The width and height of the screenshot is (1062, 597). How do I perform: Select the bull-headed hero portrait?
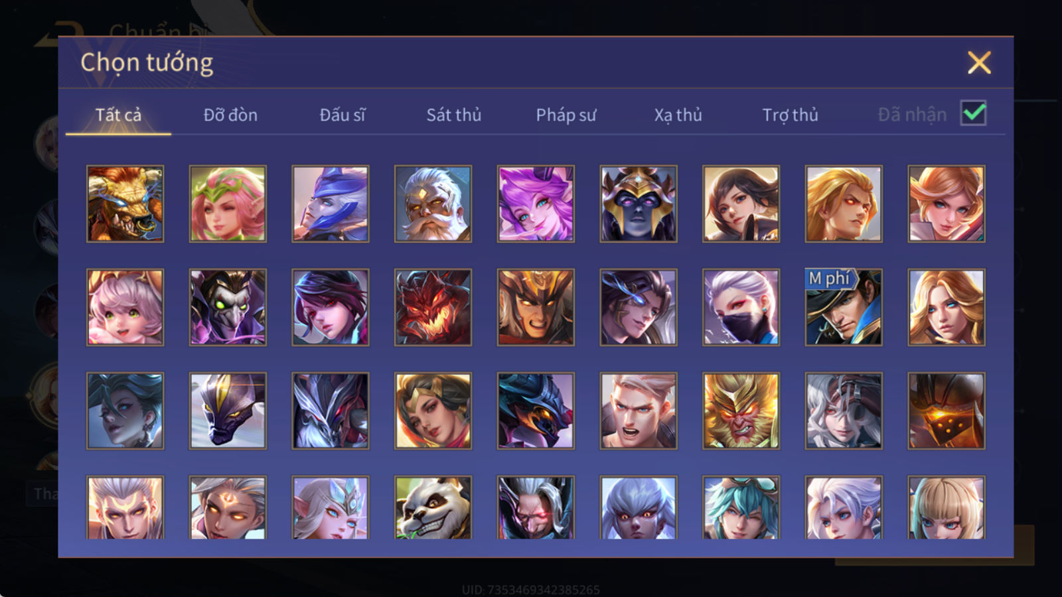125,204
